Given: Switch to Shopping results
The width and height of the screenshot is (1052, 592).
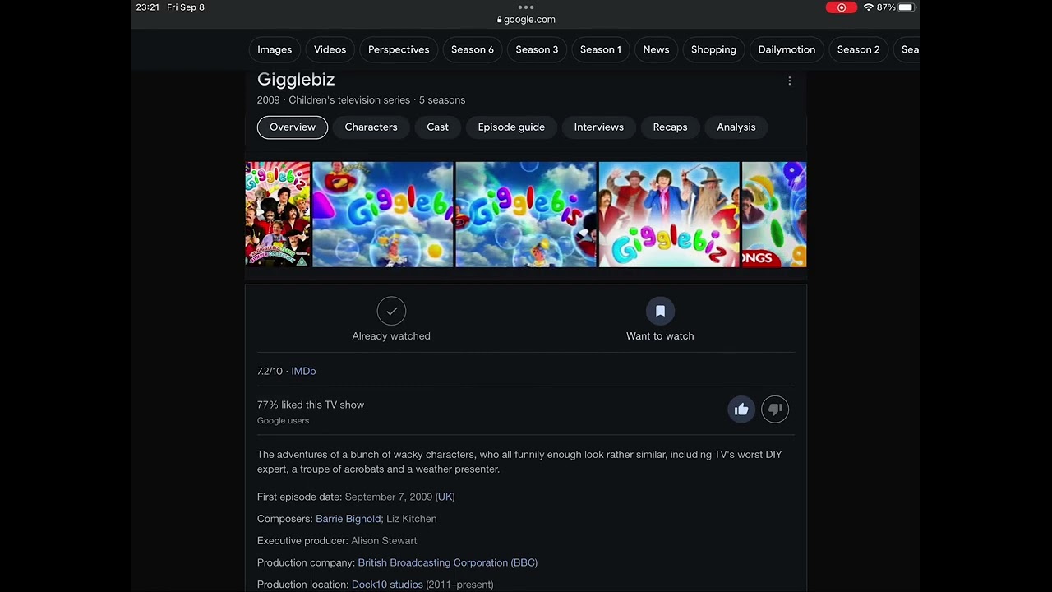Looking at the screenshot, I should (713, 49).
